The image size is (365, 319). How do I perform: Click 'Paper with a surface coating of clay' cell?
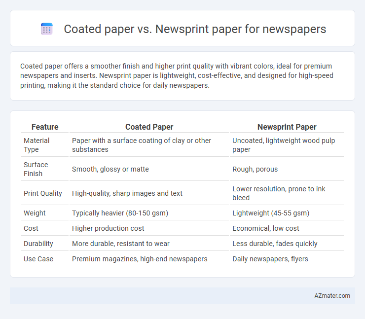(149, 145)
